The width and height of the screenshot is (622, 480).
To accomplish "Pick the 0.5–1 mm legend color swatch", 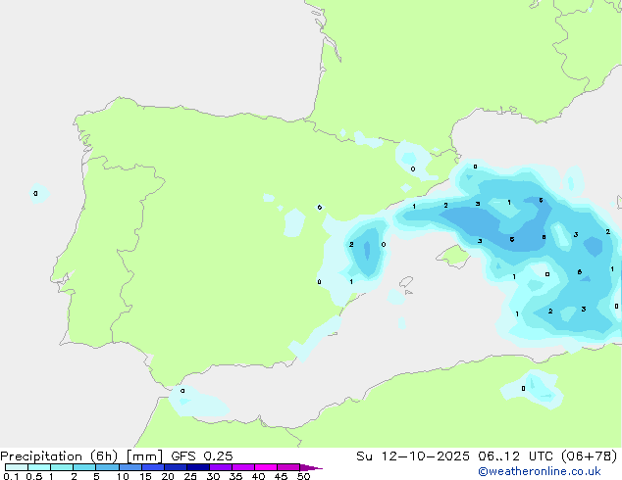I will (39, 467).
